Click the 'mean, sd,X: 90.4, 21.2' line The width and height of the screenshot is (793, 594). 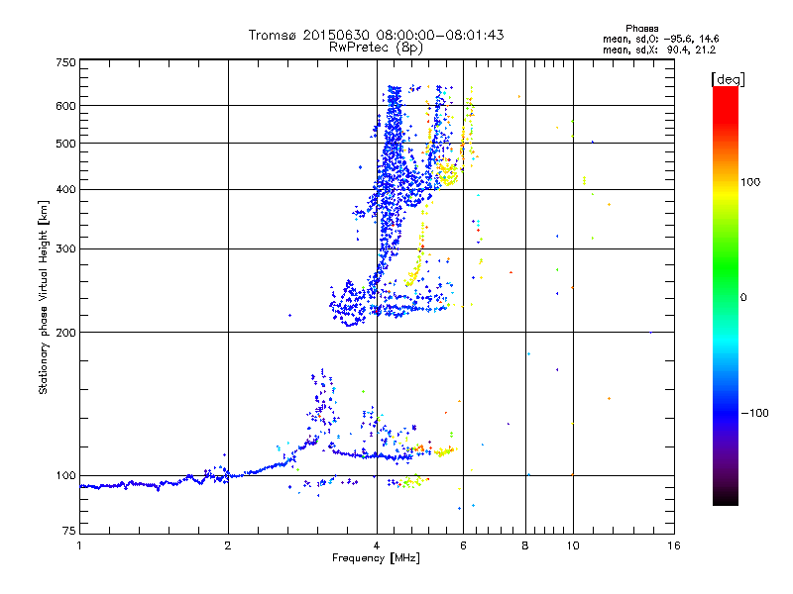point(659,49)
